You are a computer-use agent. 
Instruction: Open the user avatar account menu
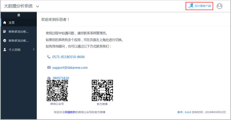click(x=219, y=6)
